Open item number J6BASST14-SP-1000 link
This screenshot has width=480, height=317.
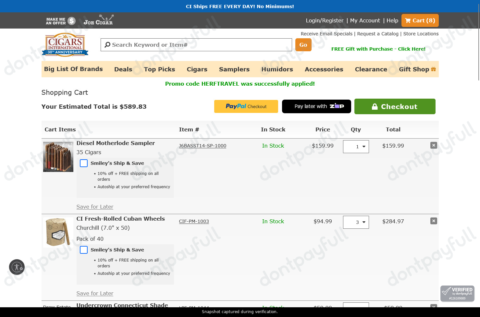pos(203,146)
